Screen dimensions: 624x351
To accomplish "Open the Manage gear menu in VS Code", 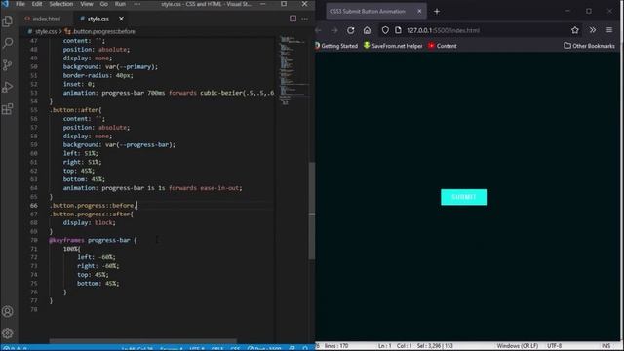I will point(7,333).
